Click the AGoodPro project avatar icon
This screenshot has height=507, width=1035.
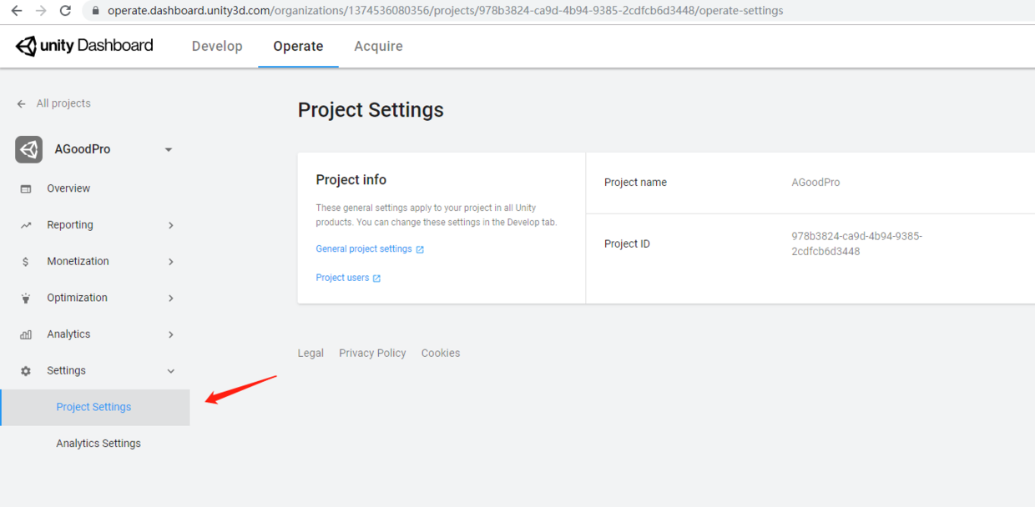(28, 149)
